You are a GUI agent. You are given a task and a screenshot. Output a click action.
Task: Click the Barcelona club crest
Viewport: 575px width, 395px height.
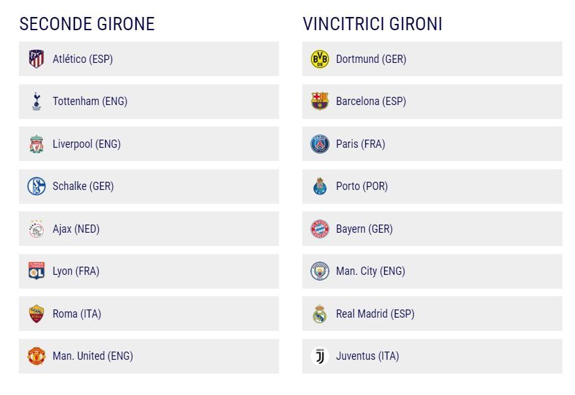(320, 101)
